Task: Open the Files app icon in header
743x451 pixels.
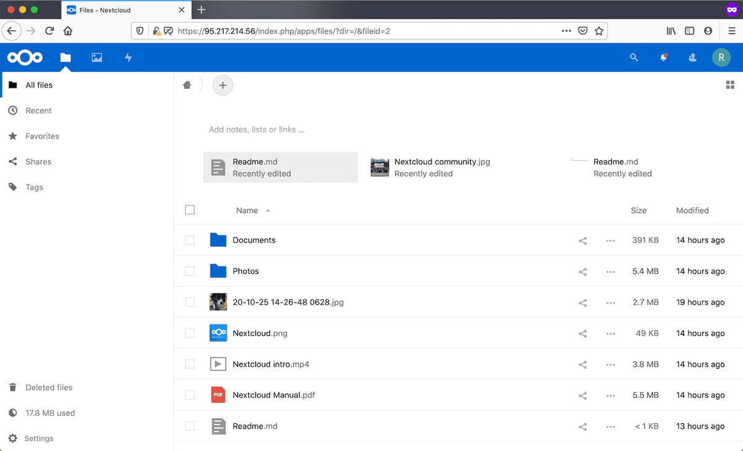Action: [x=66, y=58]
